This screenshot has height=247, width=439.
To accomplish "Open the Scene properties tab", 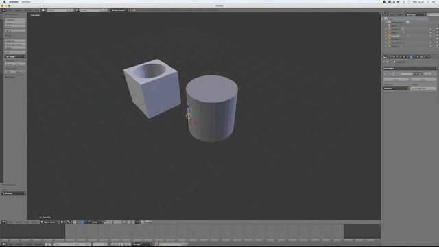I will tap(397, 57).
